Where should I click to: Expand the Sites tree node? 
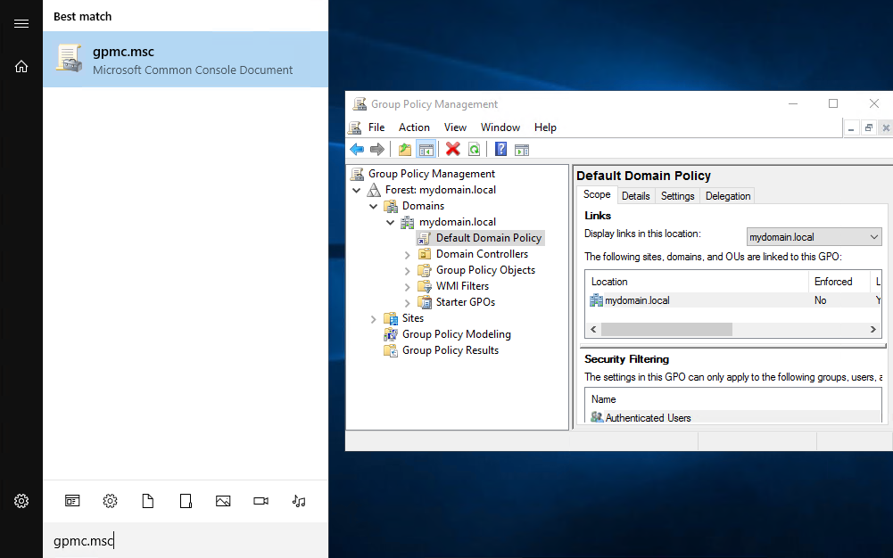coord(374,318)
